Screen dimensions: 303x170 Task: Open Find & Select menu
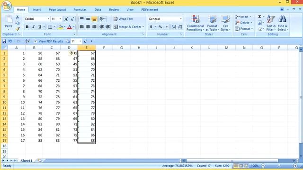tap(283, 23)
